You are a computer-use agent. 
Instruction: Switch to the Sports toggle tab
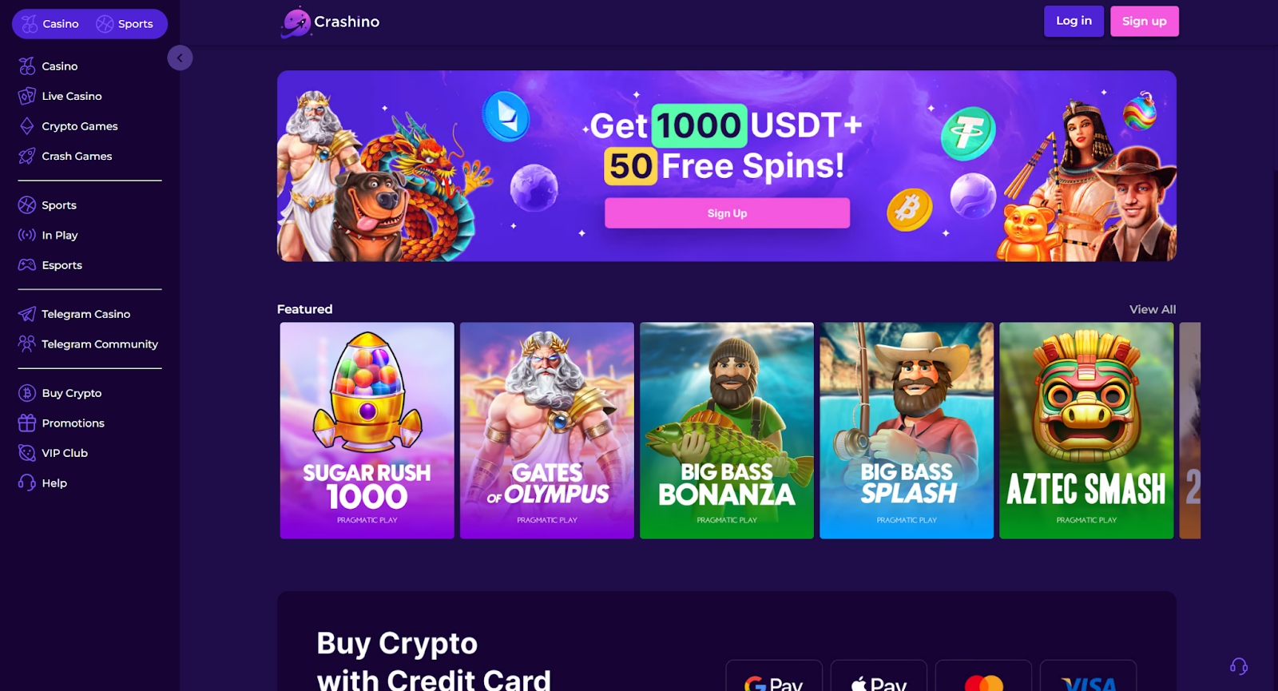click(x=125, y=24)
